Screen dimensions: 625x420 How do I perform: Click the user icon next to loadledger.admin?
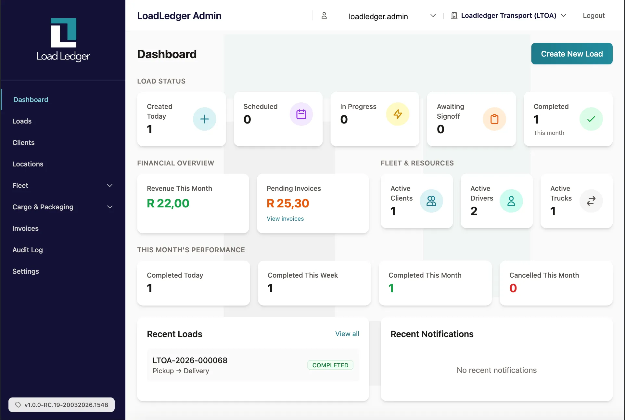(x=324, y=16)
